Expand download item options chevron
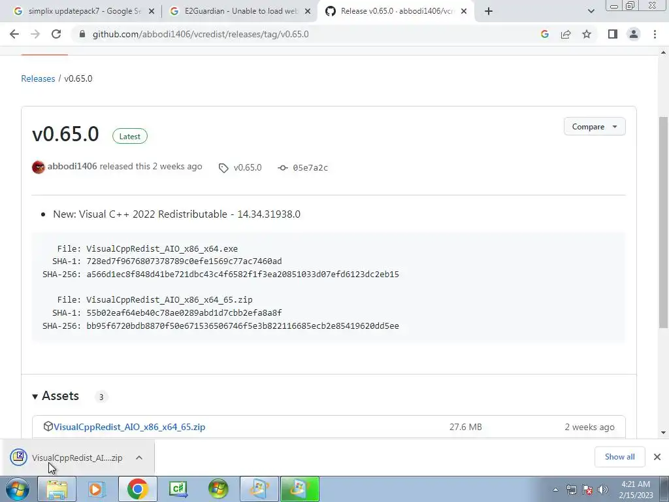Screen dimensions: 669x502 pyautogui.click(x=139, y=458)
